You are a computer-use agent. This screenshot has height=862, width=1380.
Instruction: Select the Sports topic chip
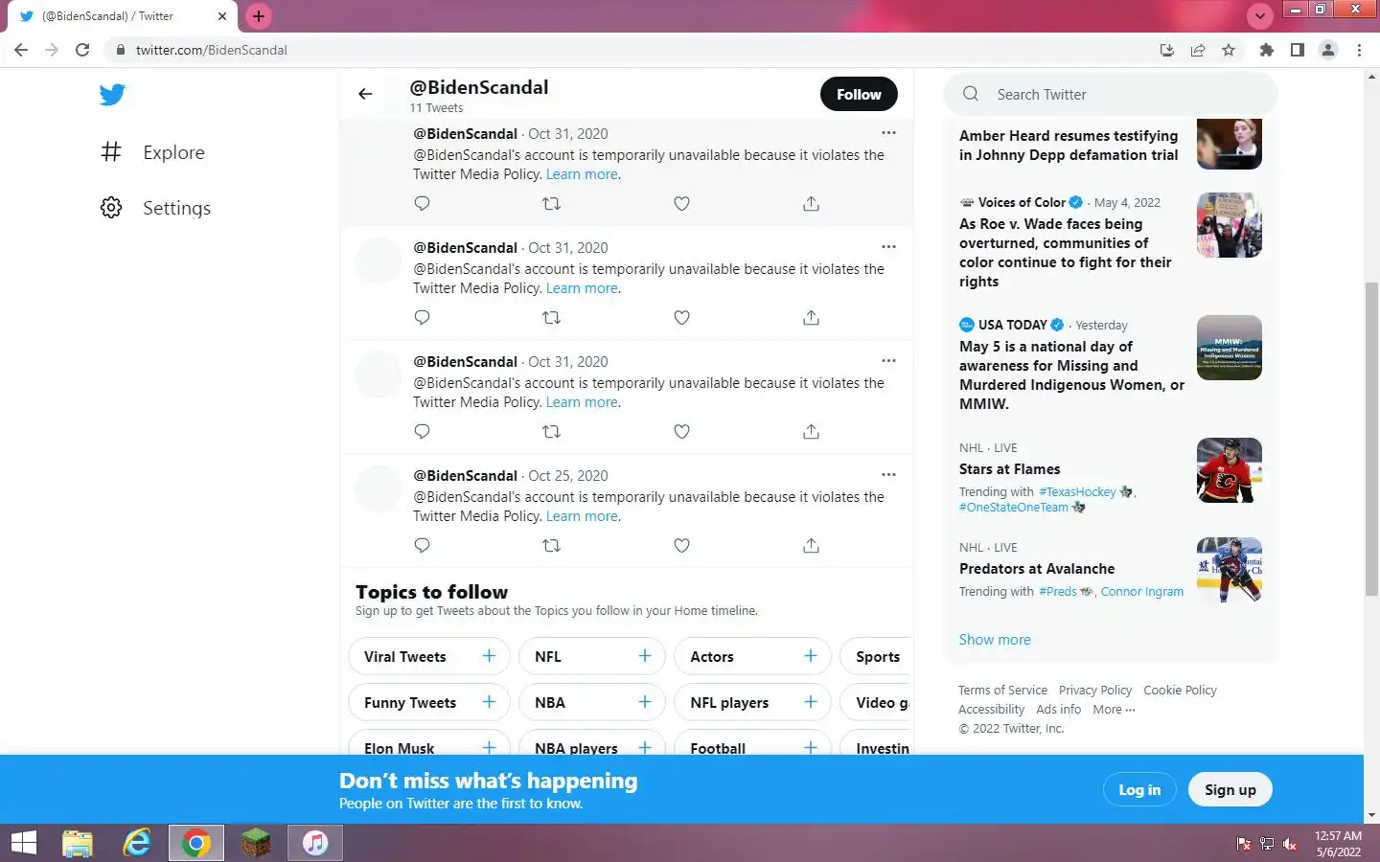click(876, 656)
